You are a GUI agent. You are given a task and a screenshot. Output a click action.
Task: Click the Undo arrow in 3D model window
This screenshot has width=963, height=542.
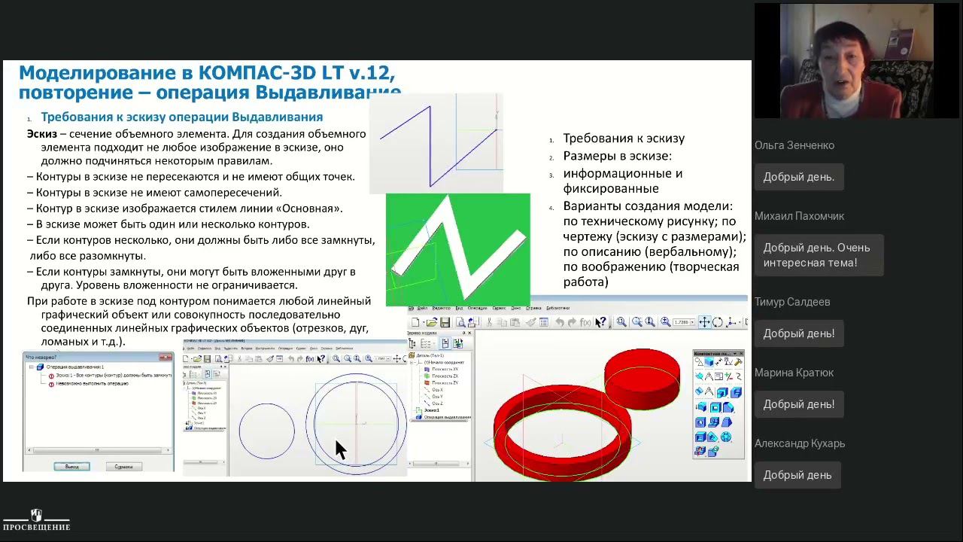[x=560, y=322]
